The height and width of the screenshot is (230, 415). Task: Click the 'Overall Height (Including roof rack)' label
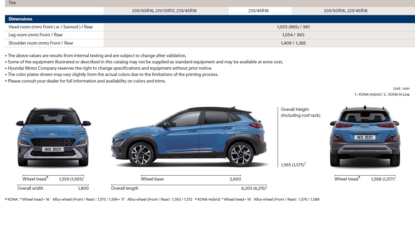pyautogui.click(x=300, y=112)
